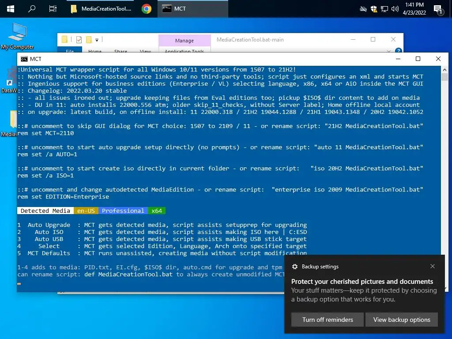Click 'rem set EDITION=Enterprise' line
The height and width of the screenshot is (339, 452).
click(63, 196)
